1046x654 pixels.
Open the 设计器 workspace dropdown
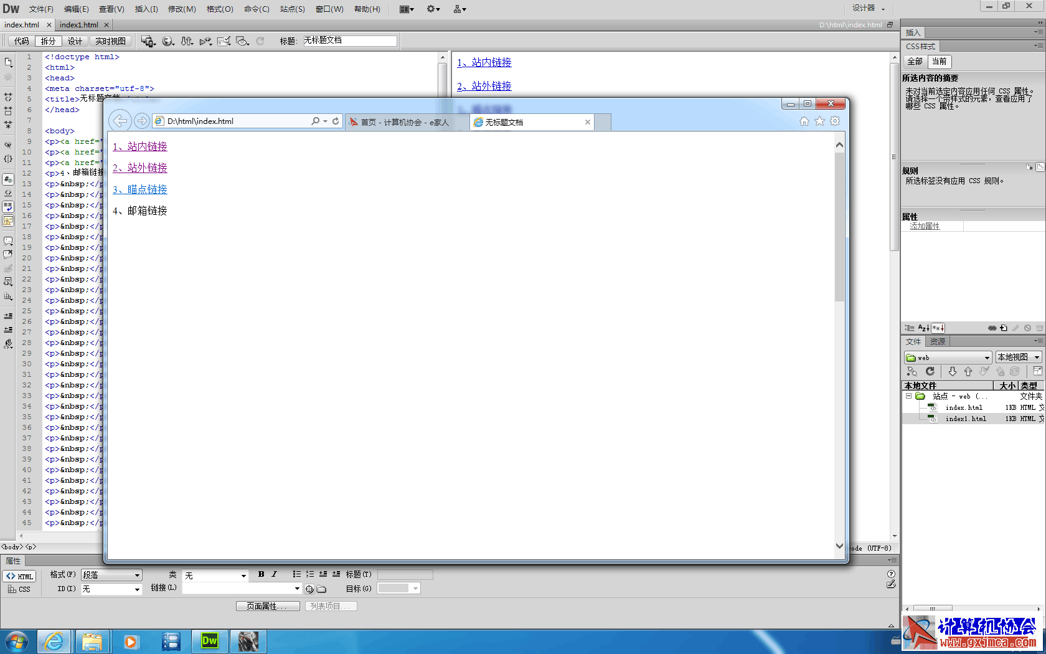[x=869, y=9]
